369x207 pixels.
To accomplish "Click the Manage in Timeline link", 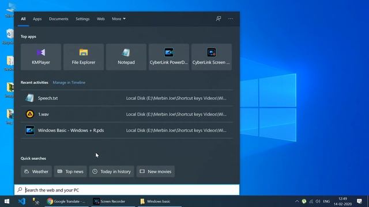I will [69, 83].
